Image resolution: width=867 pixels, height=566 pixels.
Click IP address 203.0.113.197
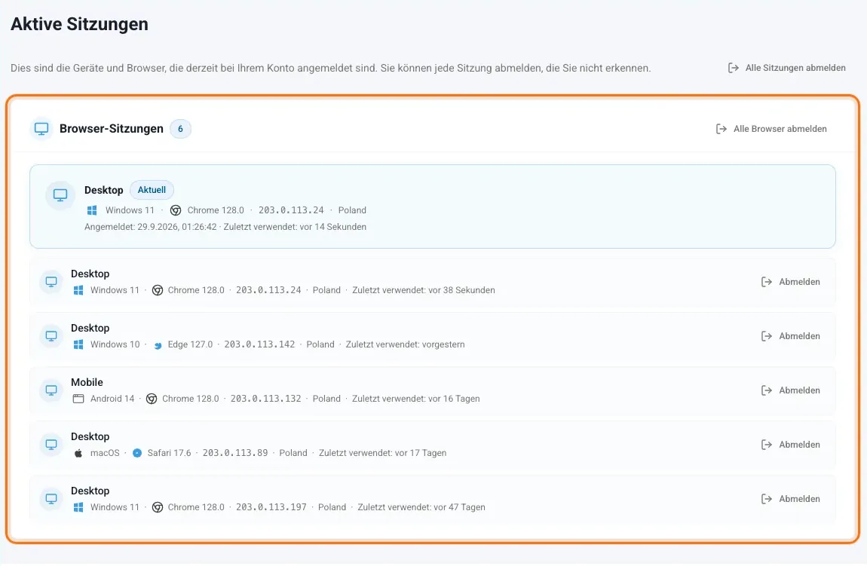(271, 507)
